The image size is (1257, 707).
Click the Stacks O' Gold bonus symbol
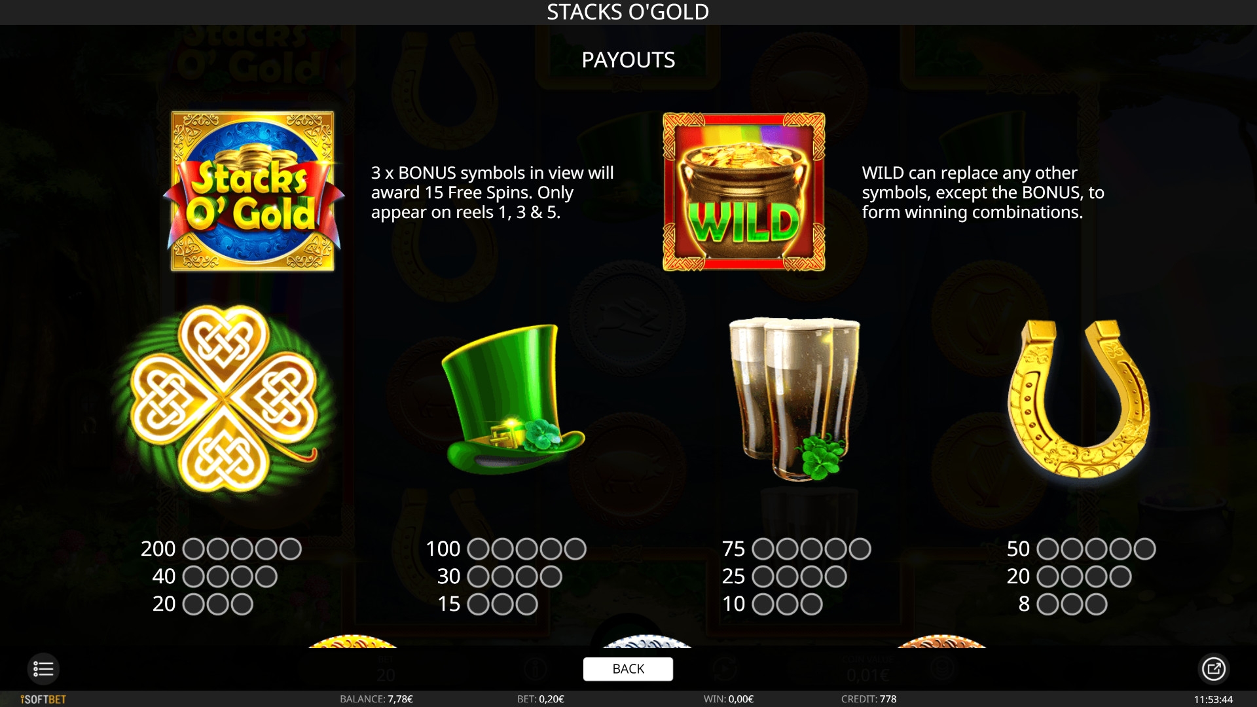tap(253, 191)
